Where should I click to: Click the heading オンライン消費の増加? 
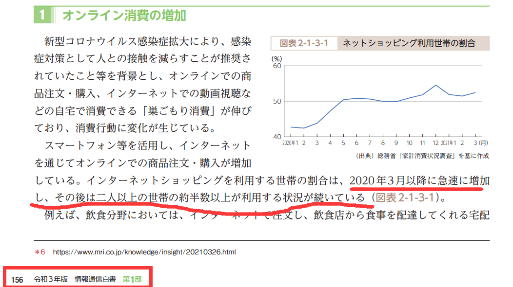pos(124,15)
